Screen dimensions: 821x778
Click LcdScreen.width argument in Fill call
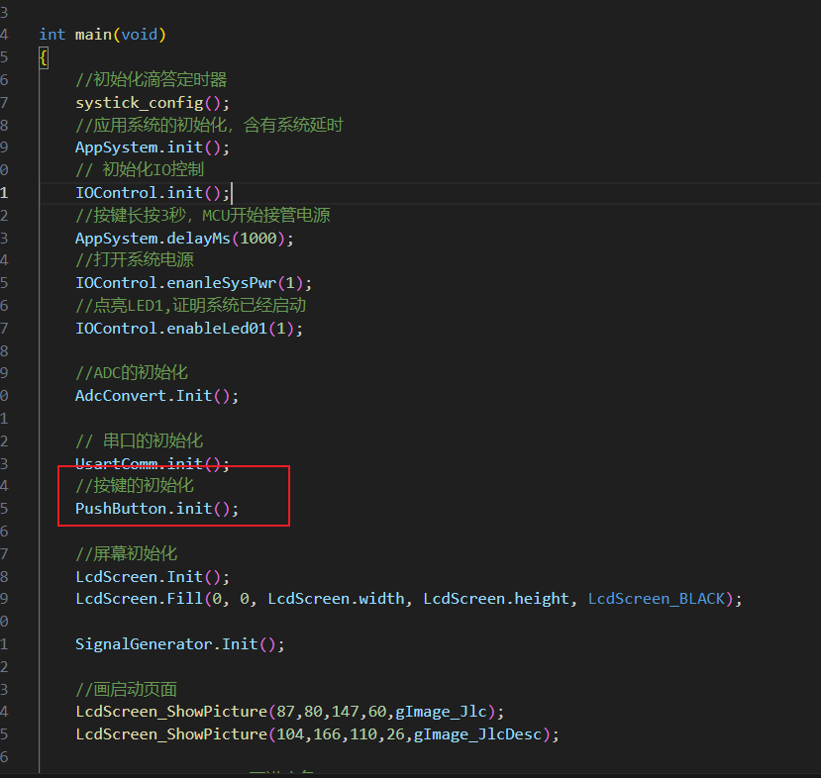pyautogui.click(x=336, y=599)
